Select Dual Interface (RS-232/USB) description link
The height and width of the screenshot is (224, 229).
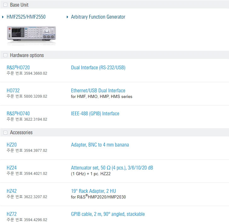click(x=98, y=67)
